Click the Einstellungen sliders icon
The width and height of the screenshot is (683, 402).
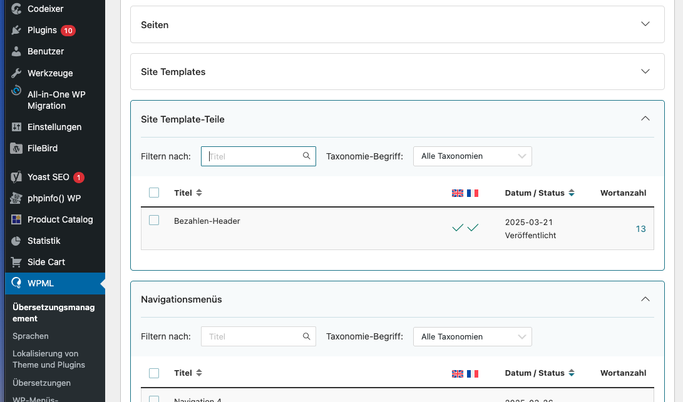click(x=16, y=127)
